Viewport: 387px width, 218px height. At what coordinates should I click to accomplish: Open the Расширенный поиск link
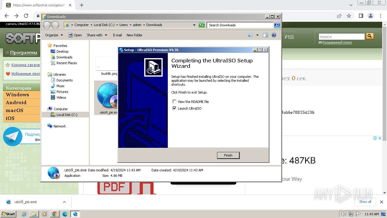337,42
